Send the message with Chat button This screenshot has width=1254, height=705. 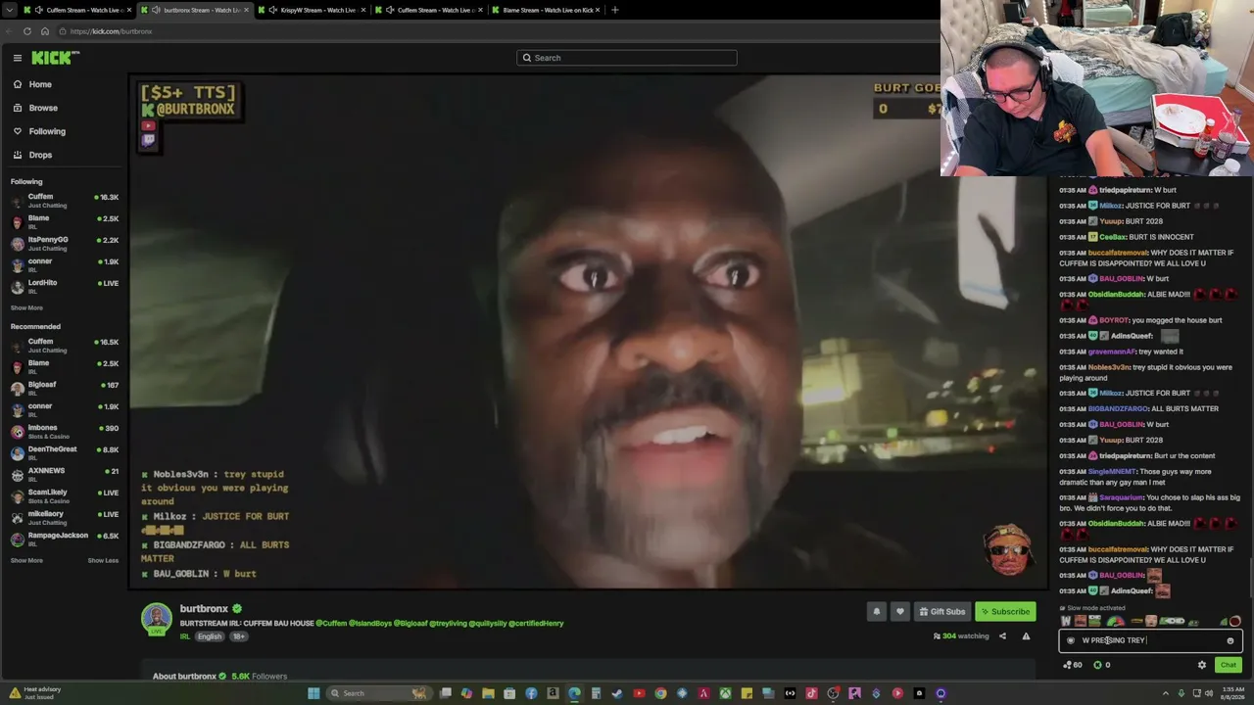(x=1229, y=665)
